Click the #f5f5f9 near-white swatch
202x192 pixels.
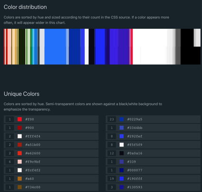pyautogui.click(x=122, y=145)
